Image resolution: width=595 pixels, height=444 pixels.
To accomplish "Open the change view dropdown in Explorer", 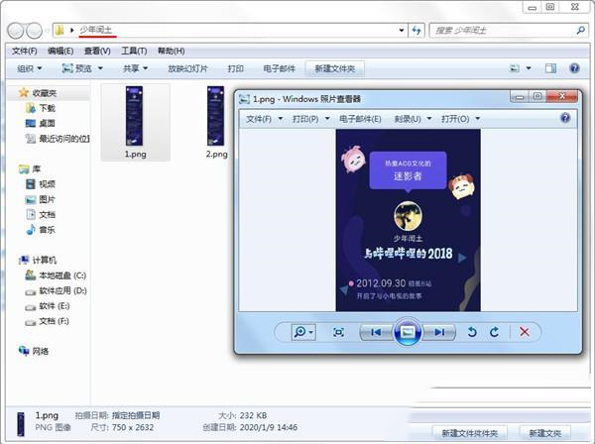I will coord(531,68).
